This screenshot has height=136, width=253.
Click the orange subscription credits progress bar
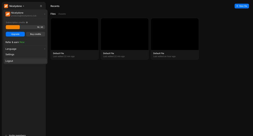coord(13,27)
